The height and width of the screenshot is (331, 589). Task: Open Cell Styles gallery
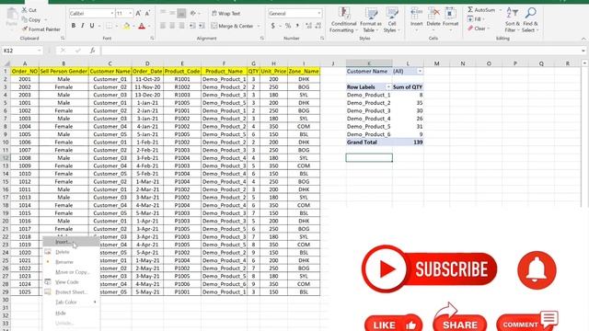pyautogui.click(x=392, y=20)
